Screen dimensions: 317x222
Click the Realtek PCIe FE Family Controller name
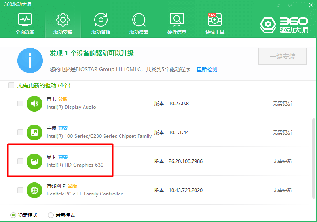pos(85,194)
